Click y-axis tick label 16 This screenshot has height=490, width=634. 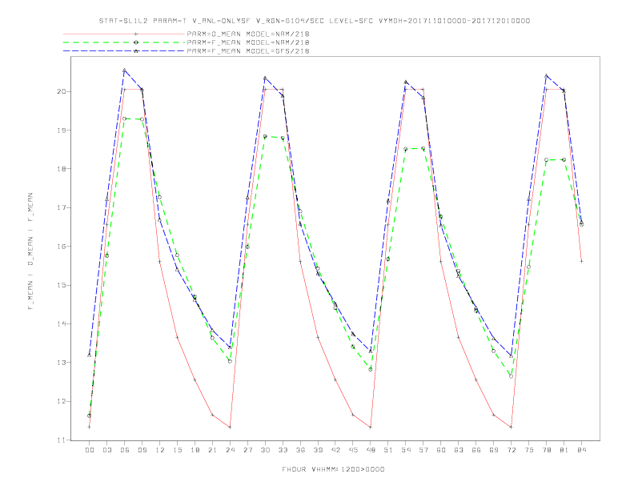62,247
